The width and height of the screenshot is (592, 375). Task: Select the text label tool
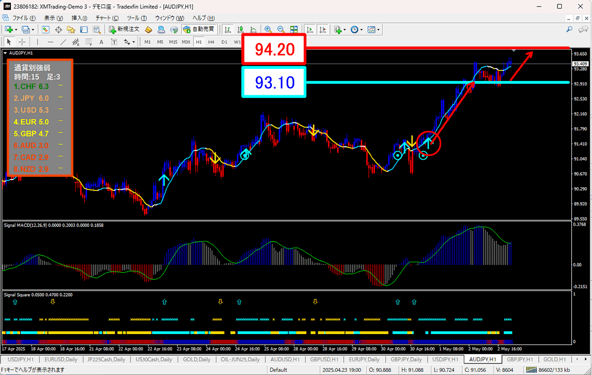coord(101,42)
